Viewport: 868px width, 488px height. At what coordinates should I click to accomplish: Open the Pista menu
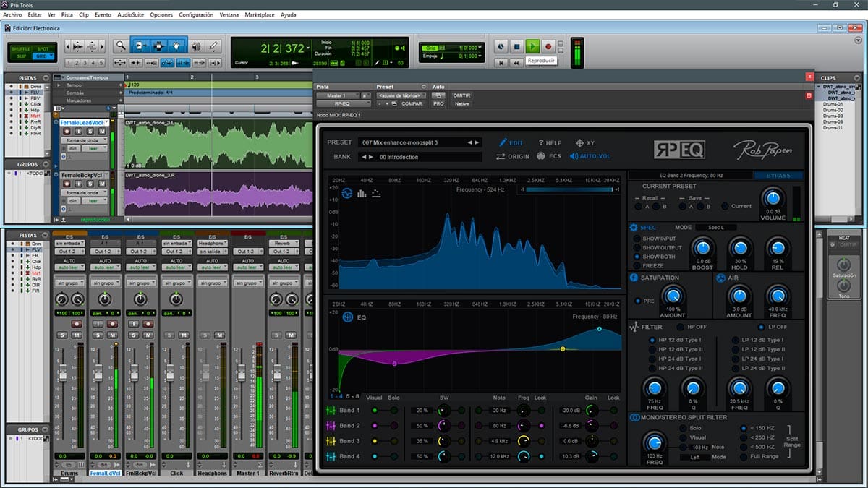click(67, 14)
